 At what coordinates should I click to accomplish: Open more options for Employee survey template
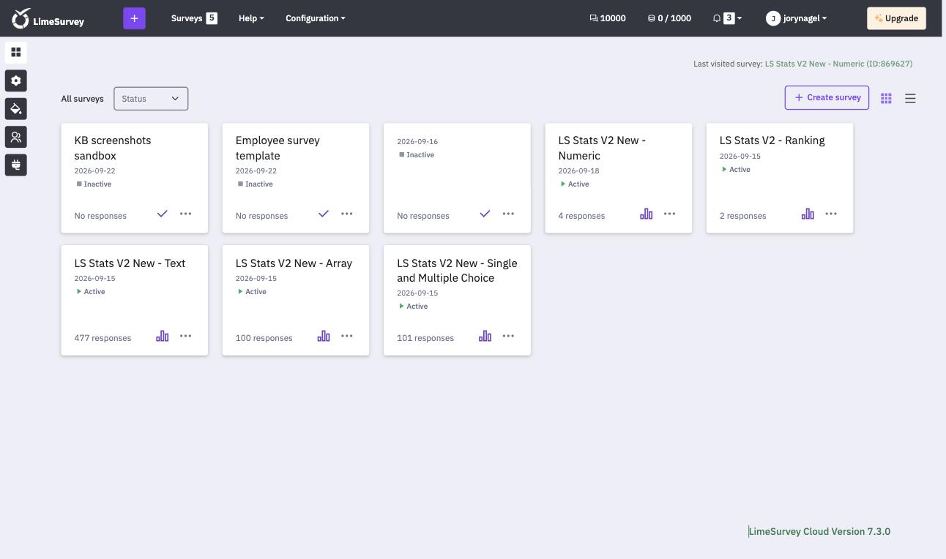pos(347,214)
